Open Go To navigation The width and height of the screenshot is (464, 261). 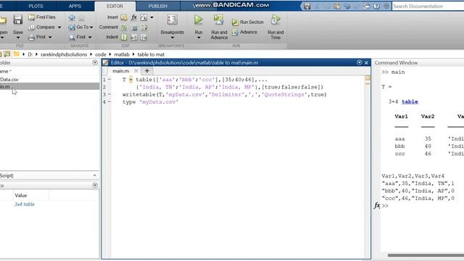click(x=78, y=28)
